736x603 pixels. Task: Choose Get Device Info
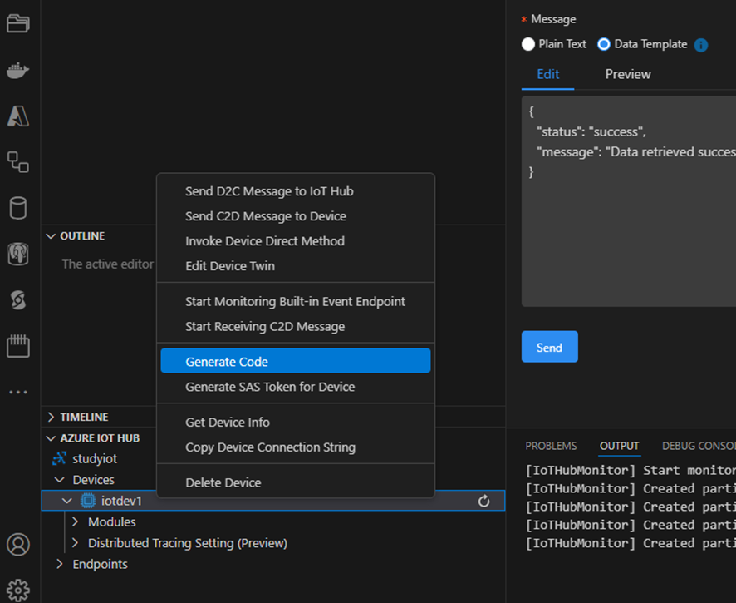click(x=295, y=422)
